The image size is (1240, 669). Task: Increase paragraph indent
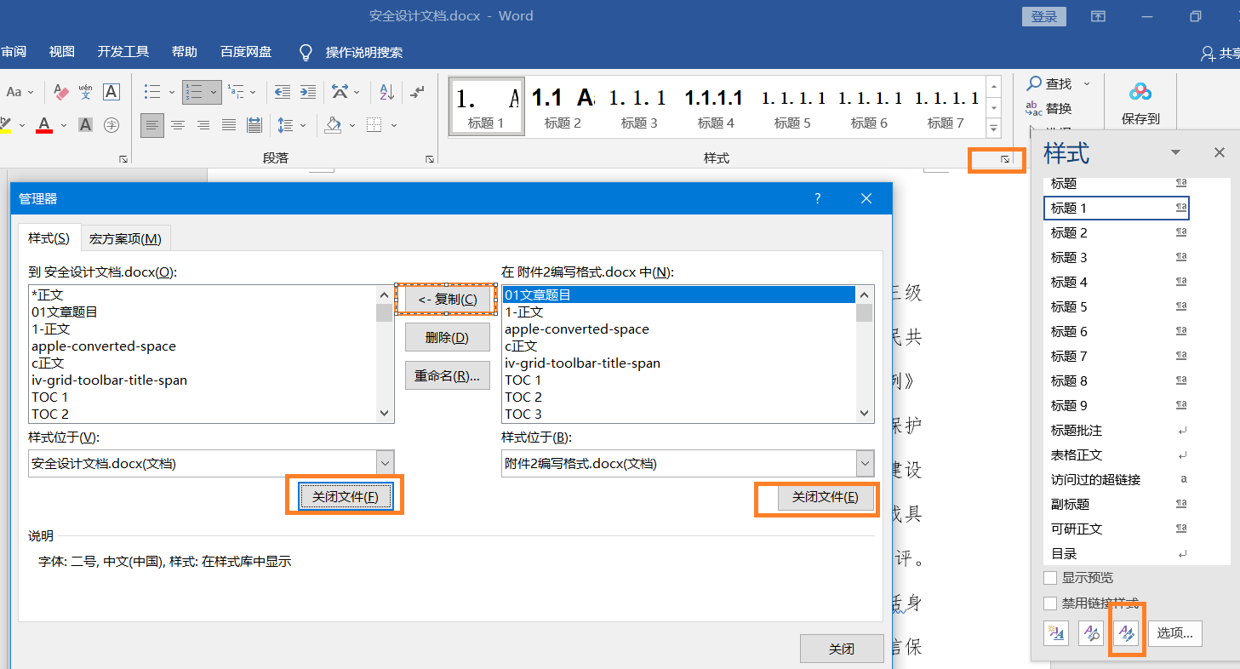coord(308,91)
